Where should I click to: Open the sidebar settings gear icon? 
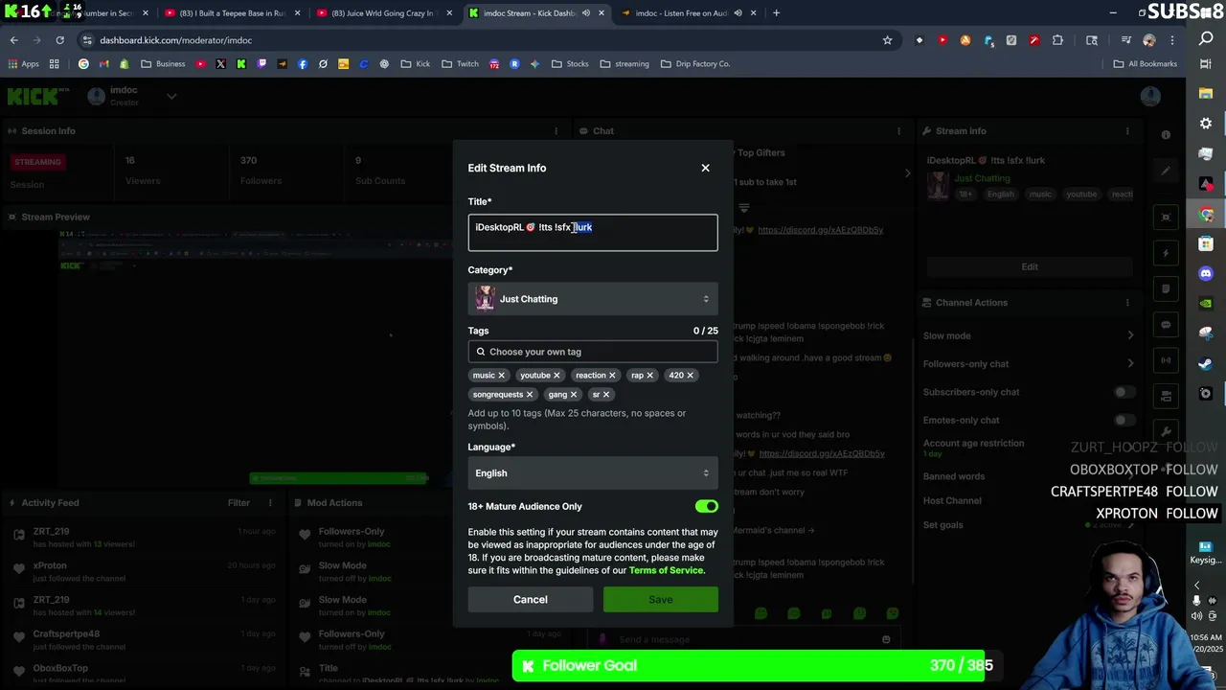pos(1206,124)
